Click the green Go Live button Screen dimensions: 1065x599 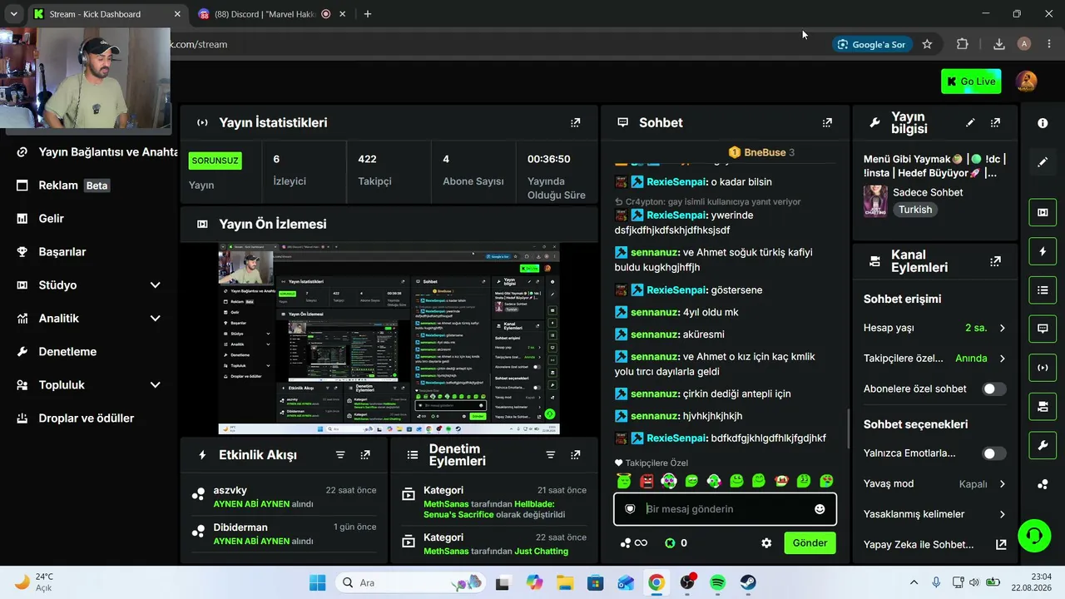[x=971, y=82]
